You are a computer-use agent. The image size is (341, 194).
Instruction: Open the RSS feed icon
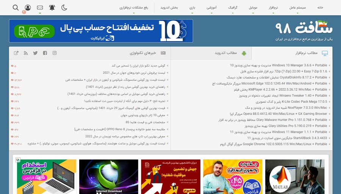pos(26,53)
